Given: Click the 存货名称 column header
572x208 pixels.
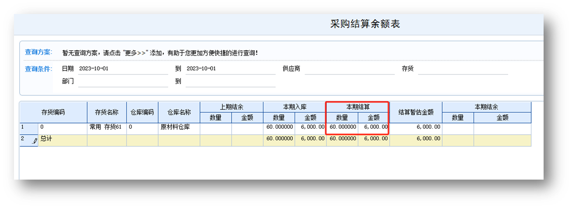Looking at the screenshot, I should click(107, 112).
